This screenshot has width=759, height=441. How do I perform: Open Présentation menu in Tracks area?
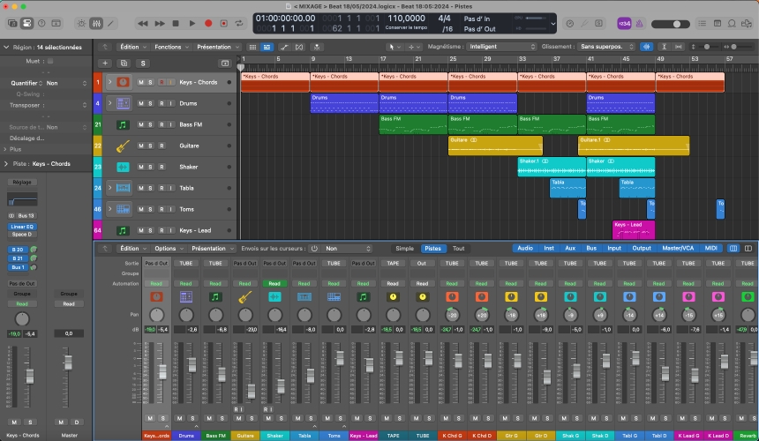(x=217, y=47)
